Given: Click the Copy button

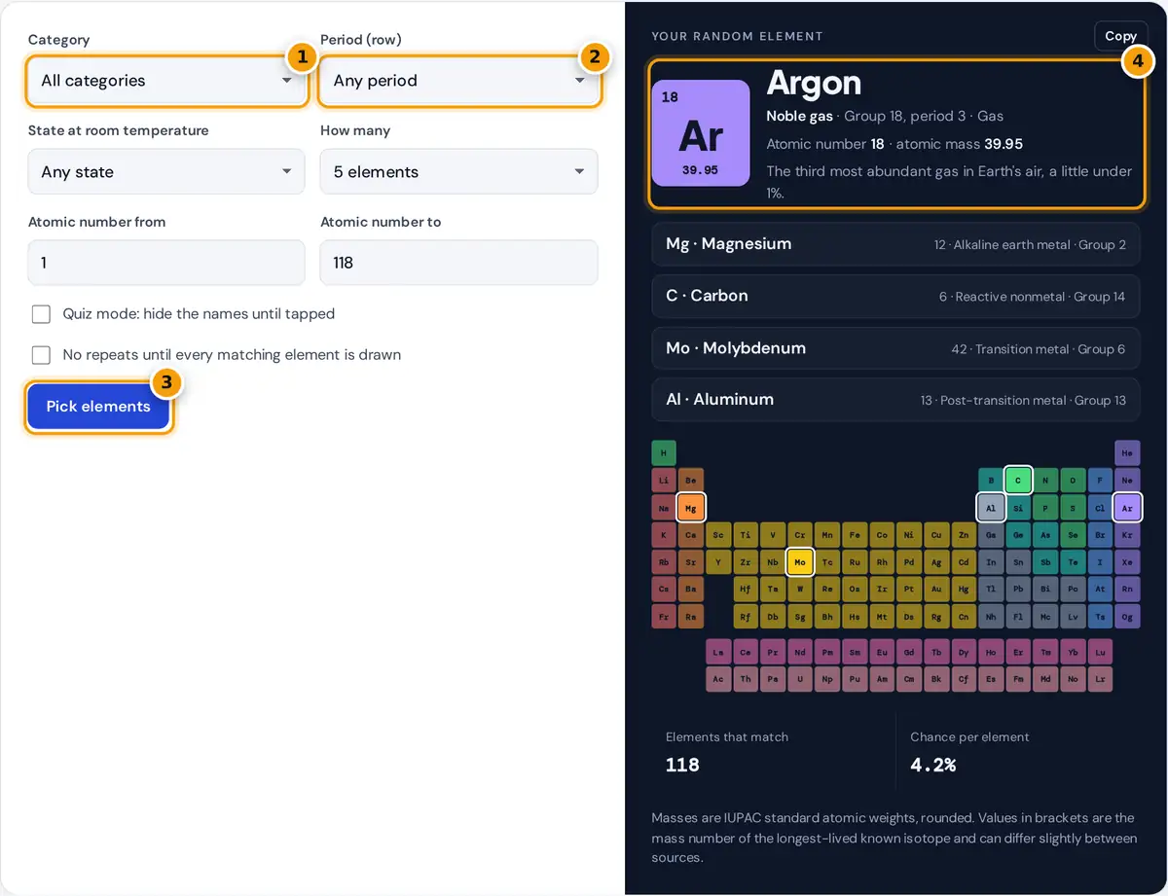Looking at the screenshot, I should click(1120, 36).
